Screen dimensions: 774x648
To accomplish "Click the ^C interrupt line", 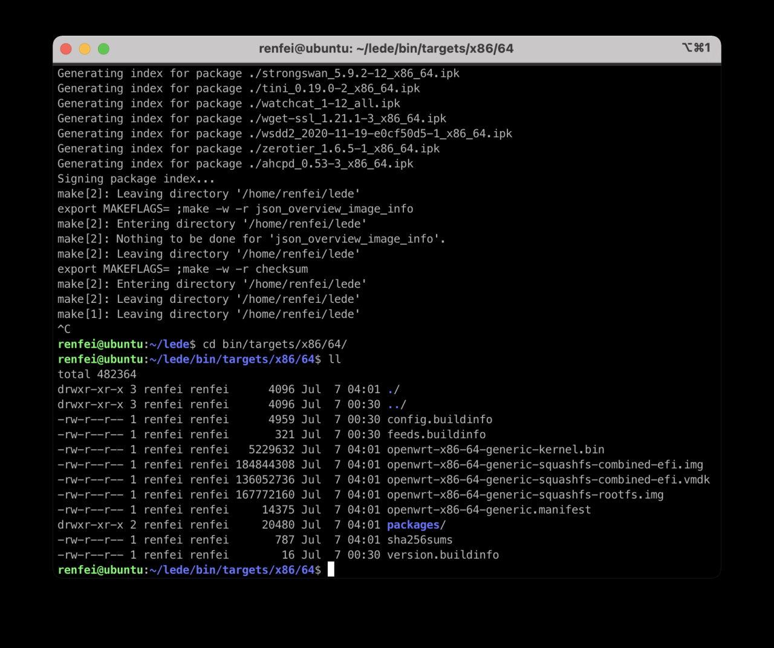I will 64,329.
